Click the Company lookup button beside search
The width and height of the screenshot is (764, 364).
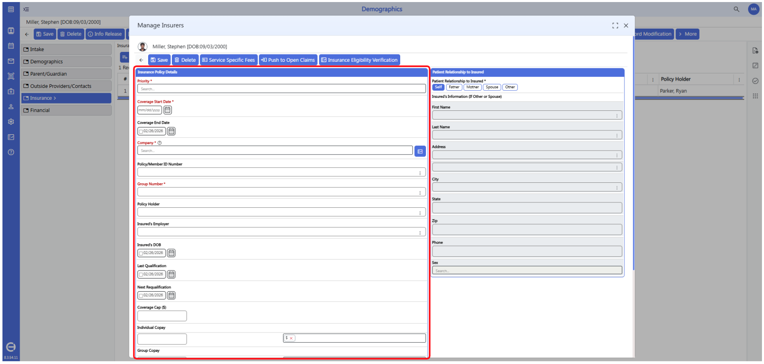(x=420, y=151)
